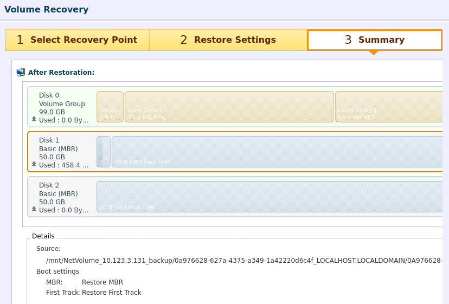The image size is (449, 304).
Task: Click the Restore MBR value
Action: (x=102, y=282)
